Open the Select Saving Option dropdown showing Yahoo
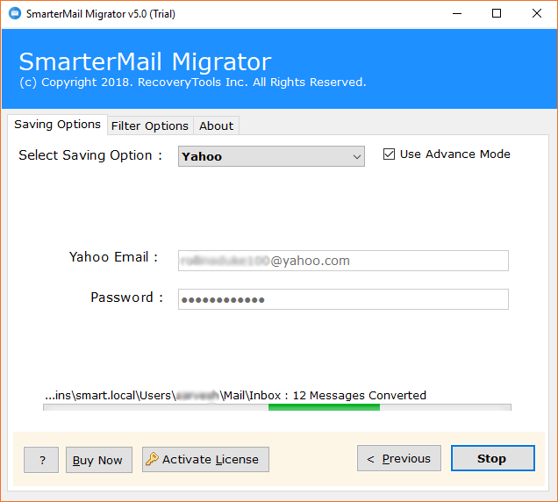This screenshot has width=558, height=502. click(271, 156)
